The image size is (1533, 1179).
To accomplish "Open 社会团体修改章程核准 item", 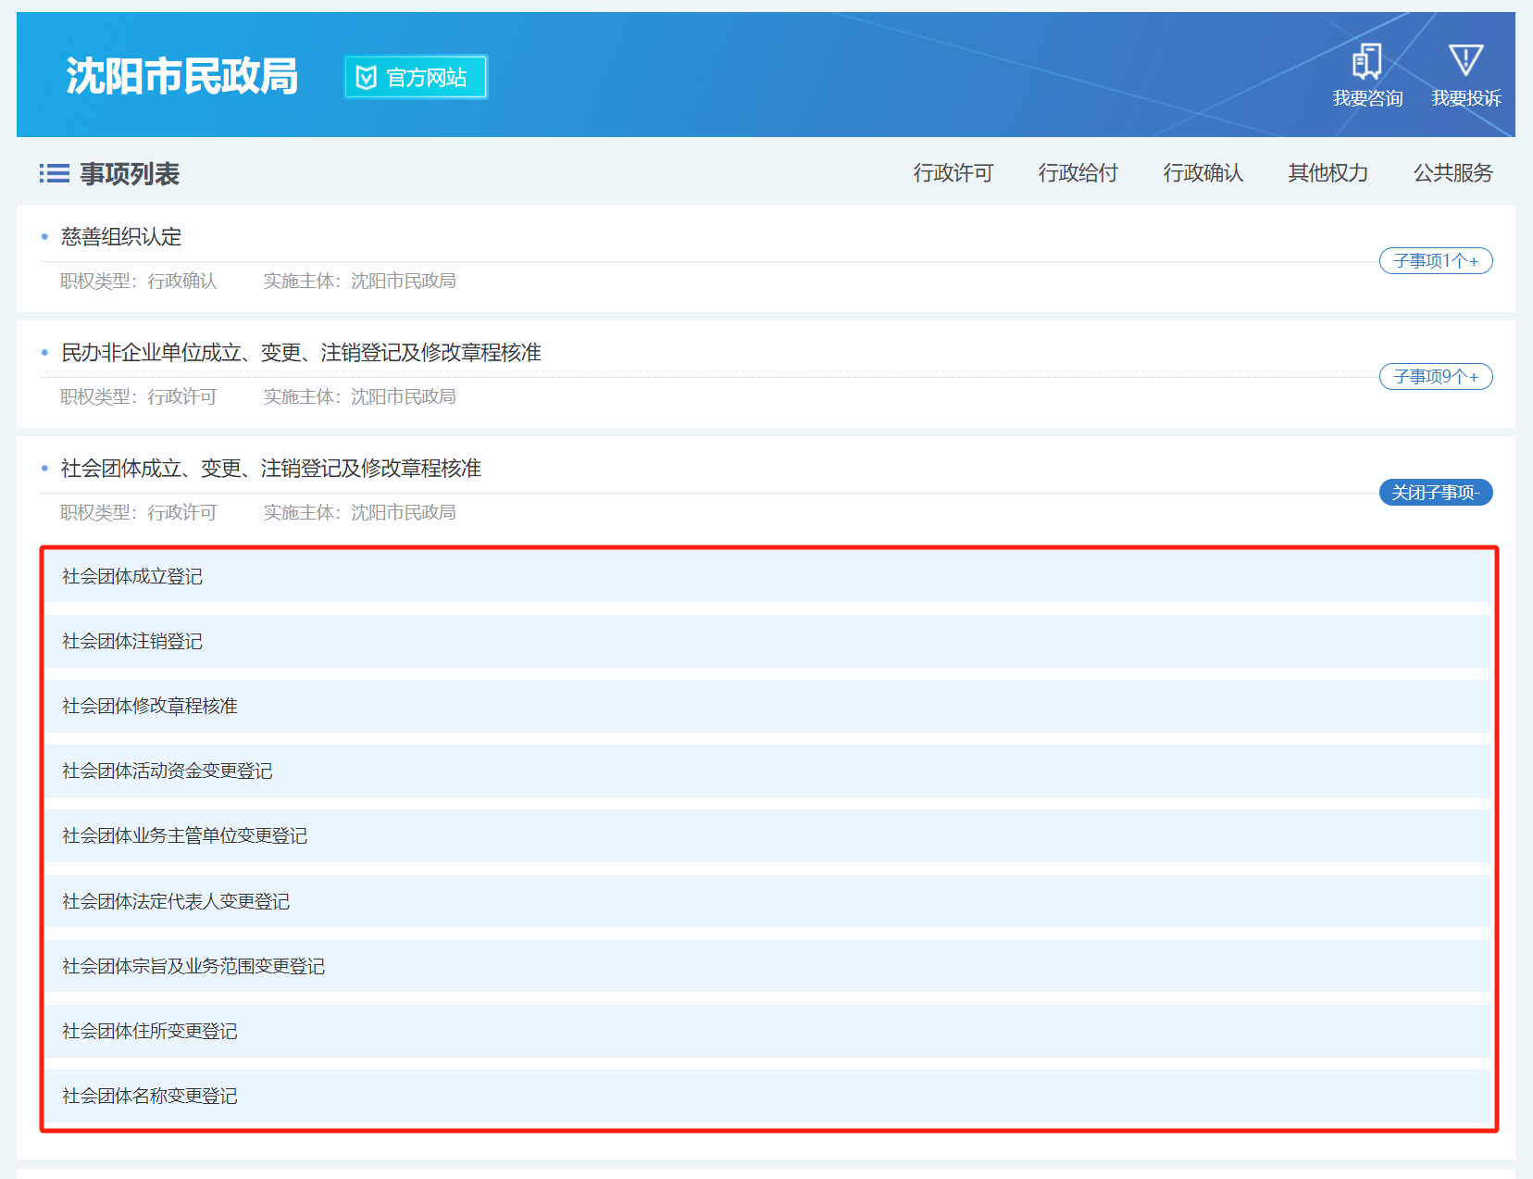I will (x=150, y=707).
